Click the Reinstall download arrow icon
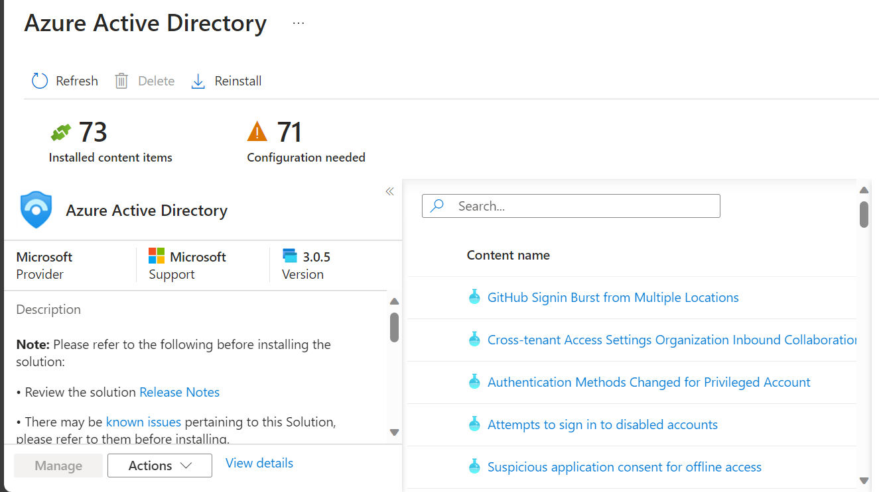 (198, 81)
